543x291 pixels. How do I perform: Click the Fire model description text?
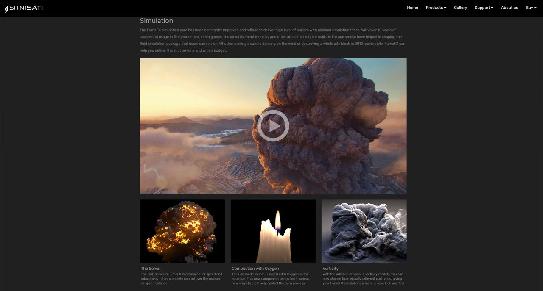click(270, 279)
